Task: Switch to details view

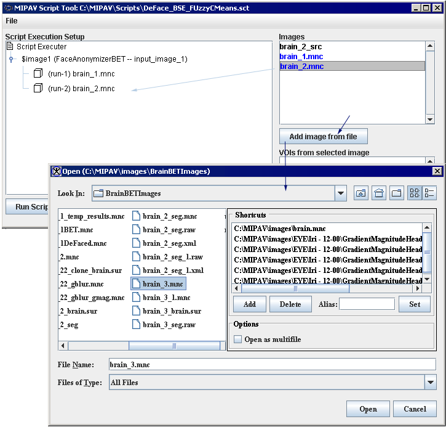Action: pyautogui.click(x=429, y=193)
